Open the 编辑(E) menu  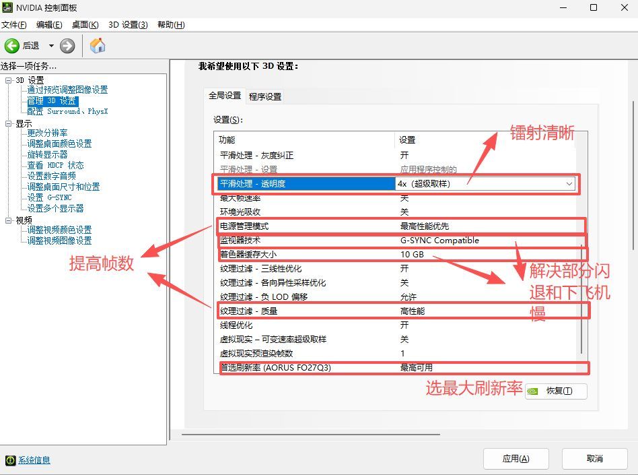point(49,25)
